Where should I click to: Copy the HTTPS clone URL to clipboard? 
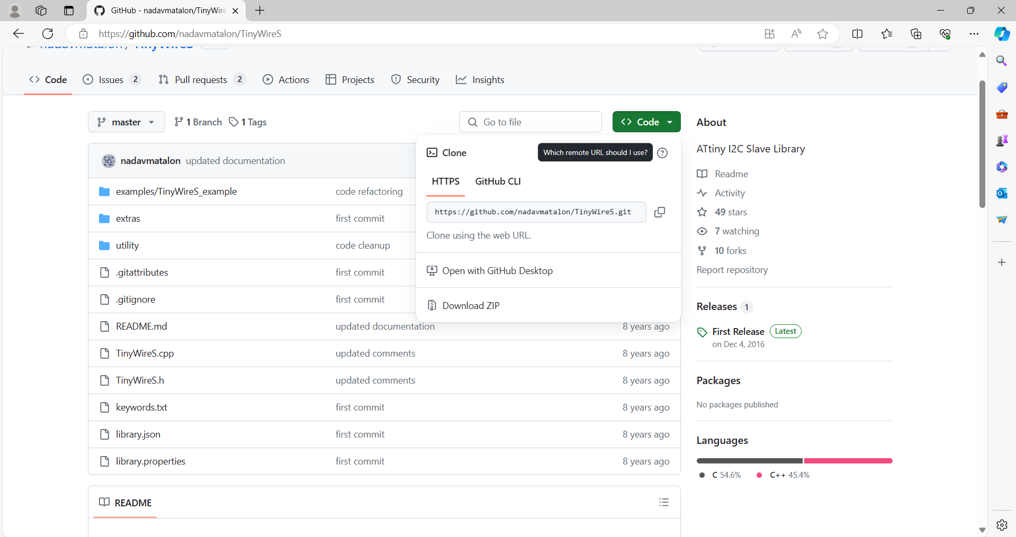coord(660,212)
